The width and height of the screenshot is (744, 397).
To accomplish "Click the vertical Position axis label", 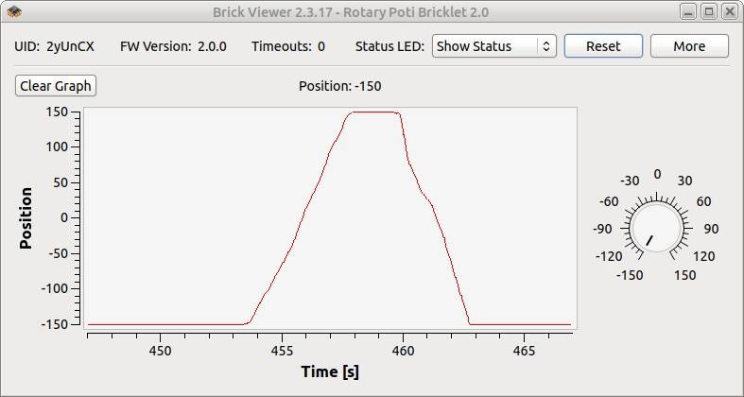I will tap(26, 218).
